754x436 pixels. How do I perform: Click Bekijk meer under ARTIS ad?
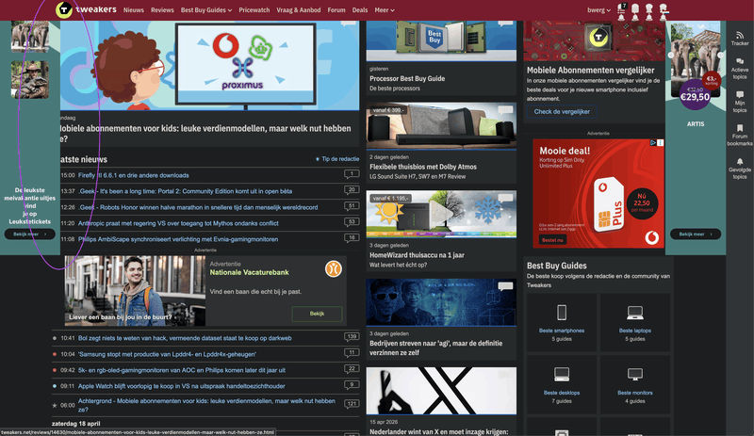(695, 234)
